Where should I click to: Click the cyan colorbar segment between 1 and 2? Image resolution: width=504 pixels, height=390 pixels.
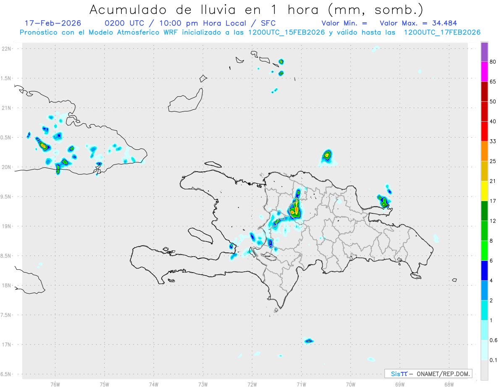pyautogui.click(x=484, y=310)
